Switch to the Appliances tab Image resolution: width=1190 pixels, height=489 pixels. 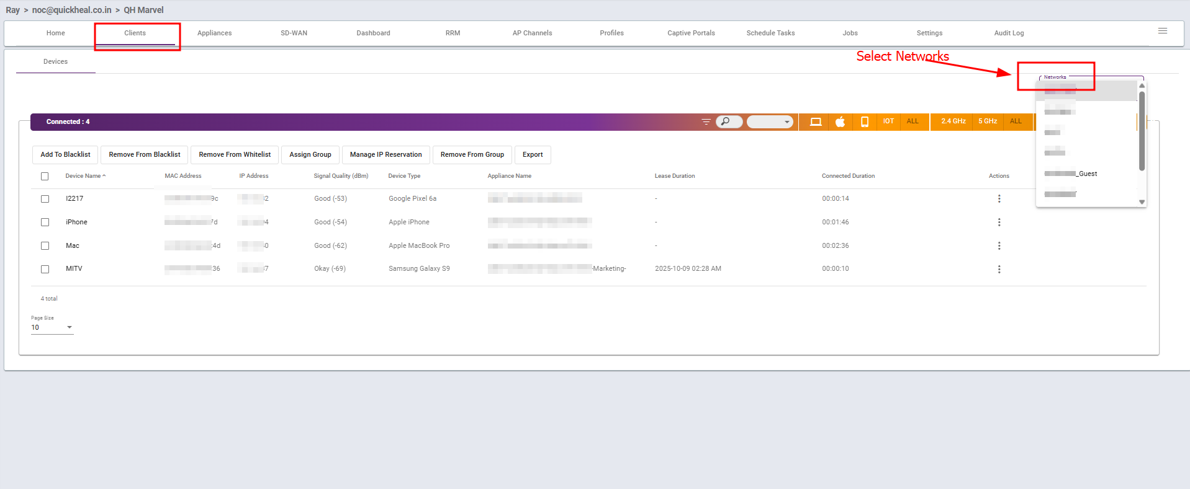pos(214,33)
